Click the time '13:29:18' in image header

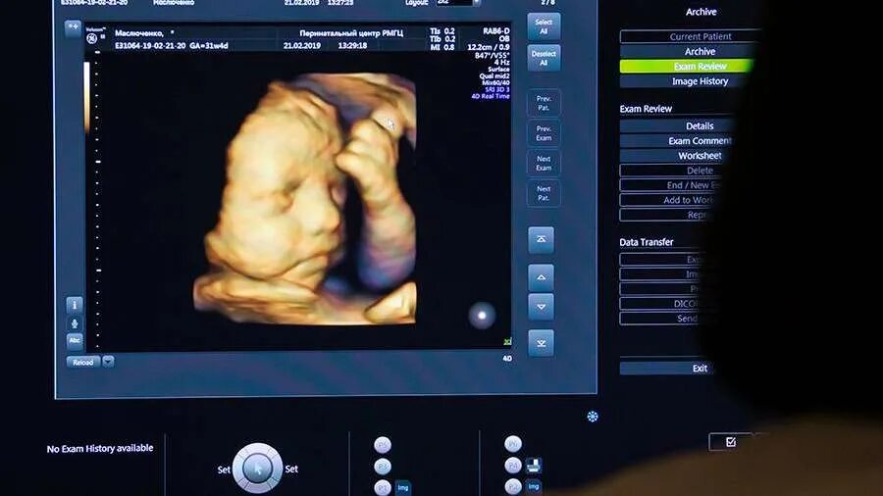click(352, 45)
